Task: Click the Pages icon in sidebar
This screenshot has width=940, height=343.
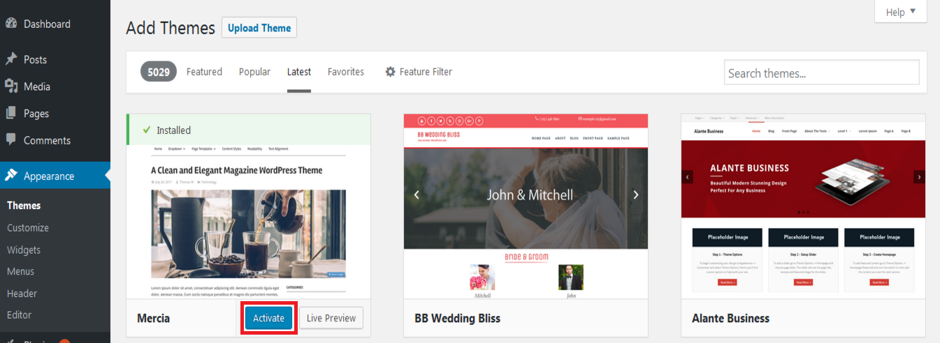Action: point(10,113)
